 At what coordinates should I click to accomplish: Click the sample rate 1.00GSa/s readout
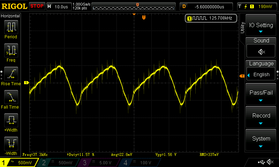pos(82,4)
